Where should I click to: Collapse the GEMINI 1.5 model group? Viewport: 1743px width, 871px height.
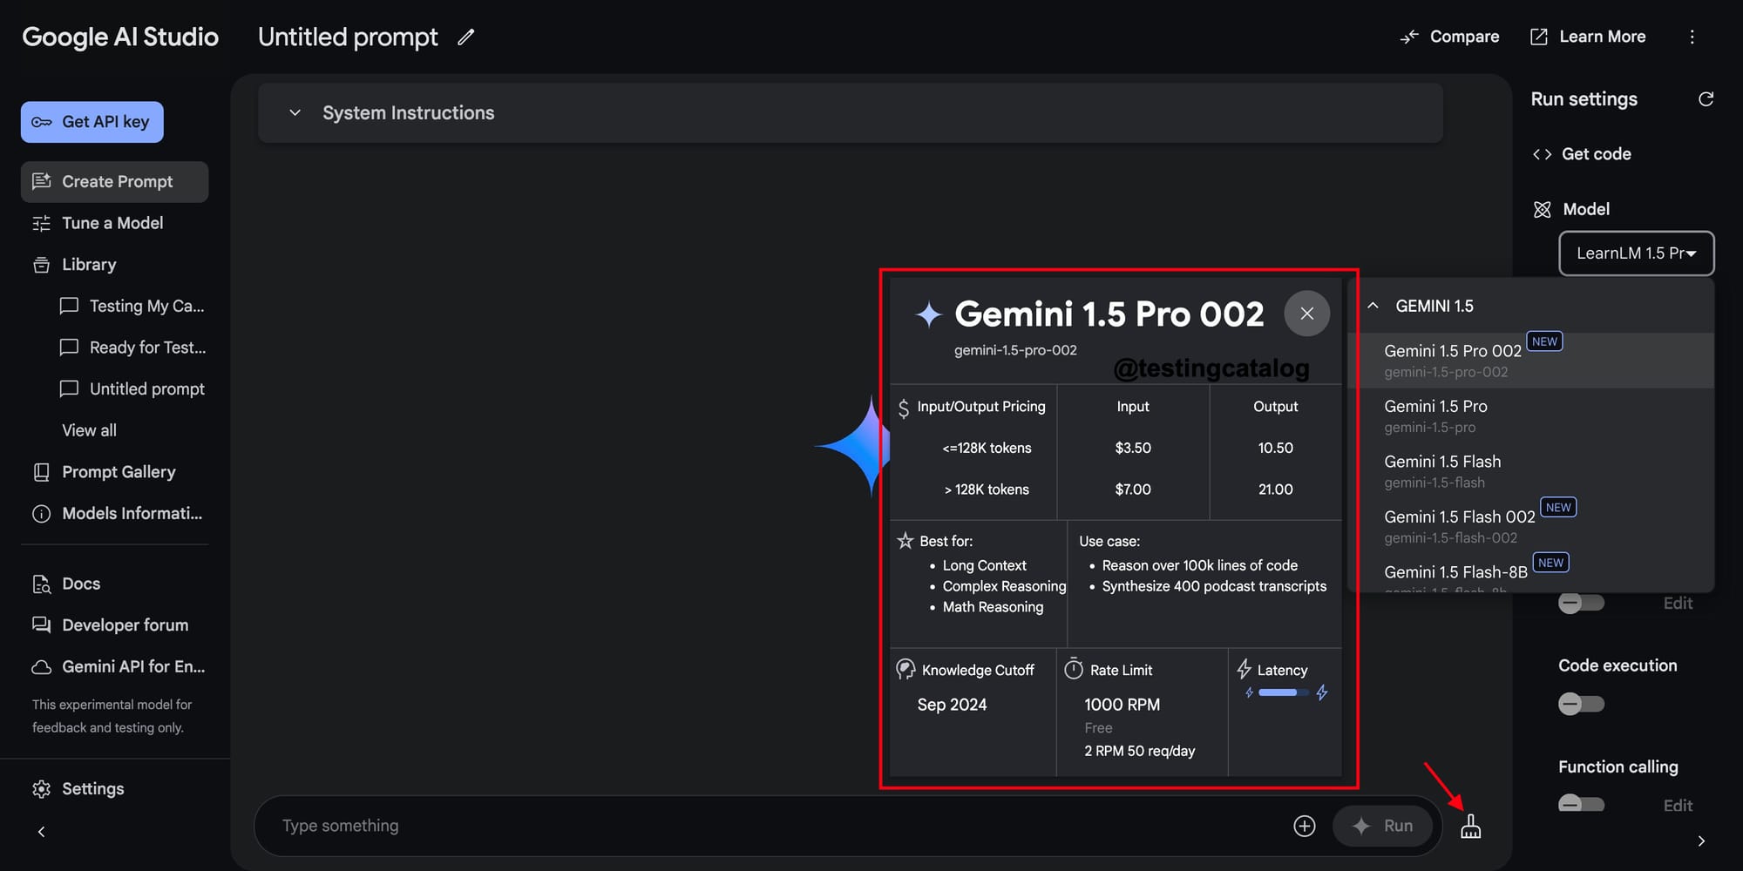pyautogui.click(x=1373, y=306)
